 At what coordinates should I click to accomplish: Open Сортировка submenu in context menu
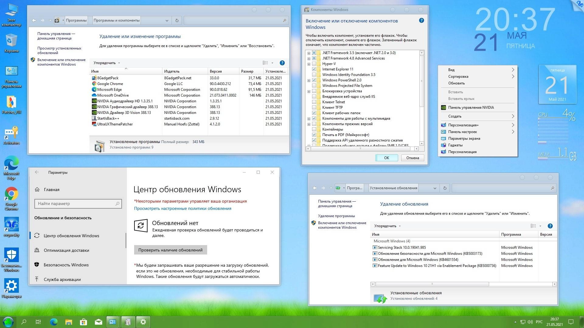[x=478, y=77]
